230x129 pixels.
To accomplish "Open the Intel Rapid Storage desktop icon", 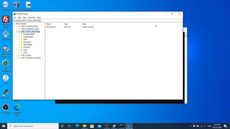I will (6, 49).
